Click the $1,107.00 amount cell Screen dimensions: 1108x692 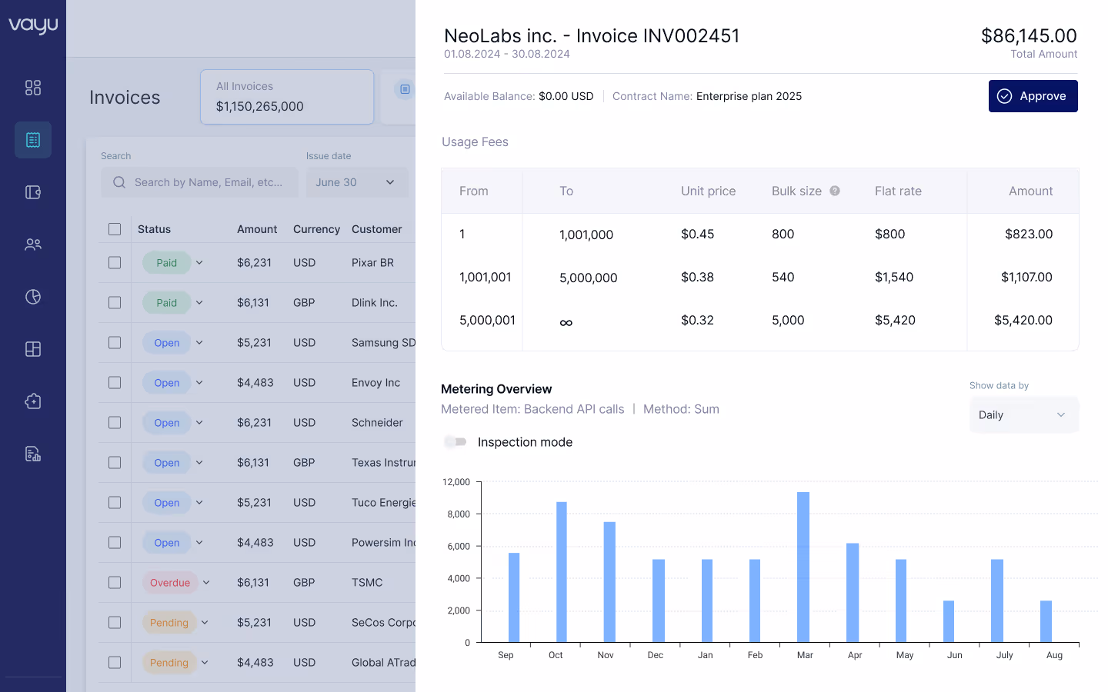point(1026,277)
